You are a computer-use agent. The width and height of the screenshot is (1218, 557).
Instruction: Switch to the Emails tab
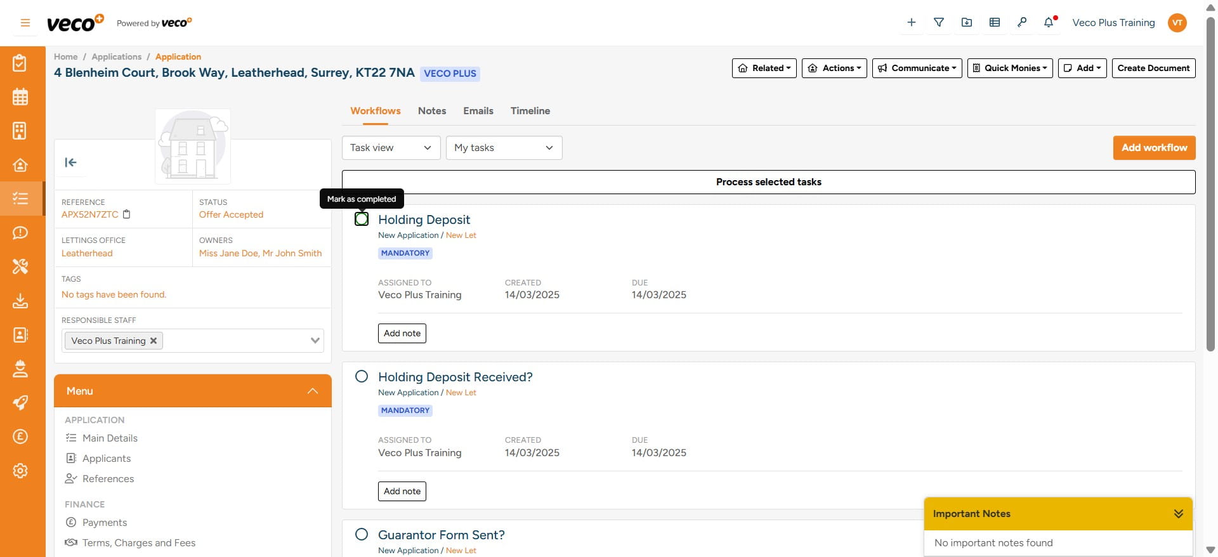[x=478, y=110]
